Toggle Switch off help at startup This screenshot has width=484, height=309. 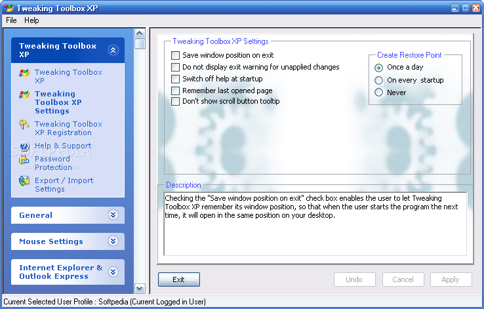pos(175,79)
